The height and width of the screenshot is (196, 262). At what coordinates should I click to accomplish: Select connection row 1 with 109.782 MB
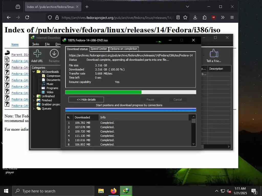128,123
